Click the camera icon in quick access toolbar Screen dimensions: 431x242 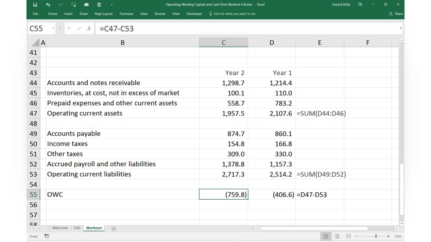tap(87, 5)
